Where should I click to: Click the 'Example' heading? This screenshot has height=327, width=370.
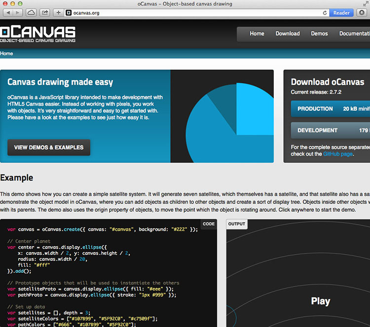16,178
